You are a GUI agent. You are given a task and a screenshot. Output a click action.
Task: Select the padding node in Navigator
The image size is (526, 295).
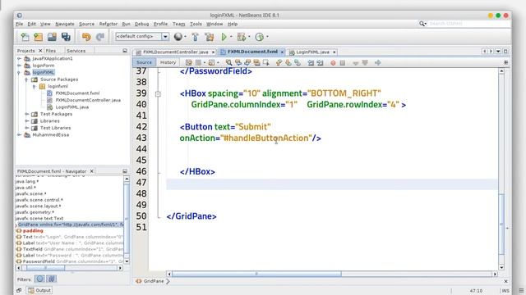[x=33, y=231]
